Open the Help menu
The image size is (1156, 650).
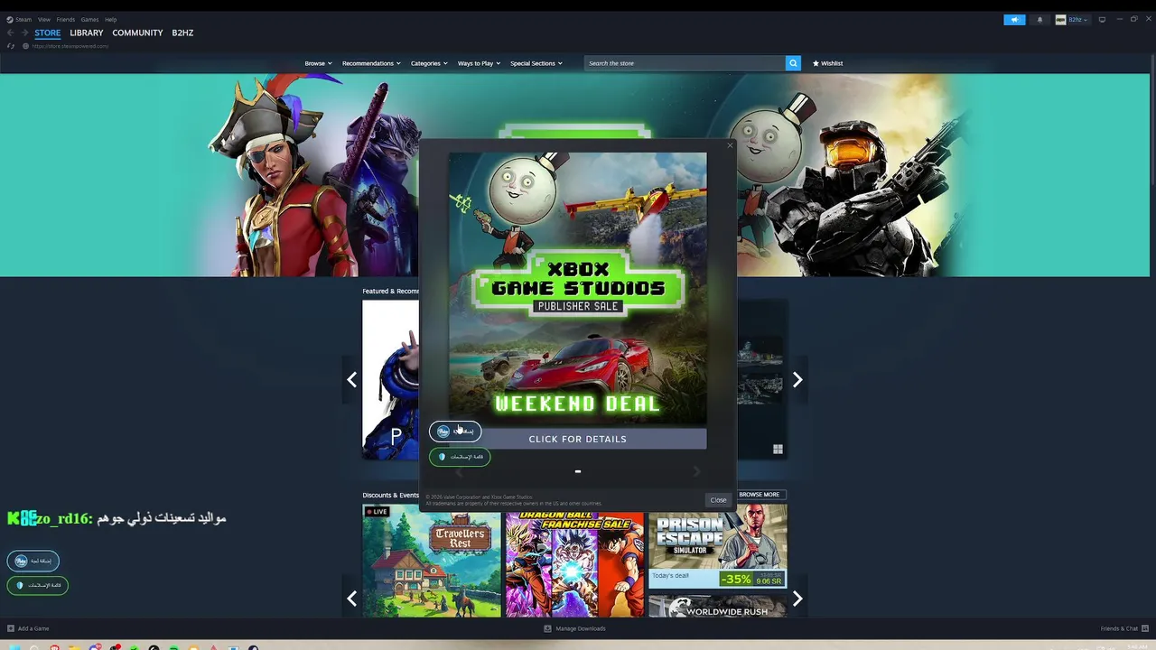click(110, 19)
